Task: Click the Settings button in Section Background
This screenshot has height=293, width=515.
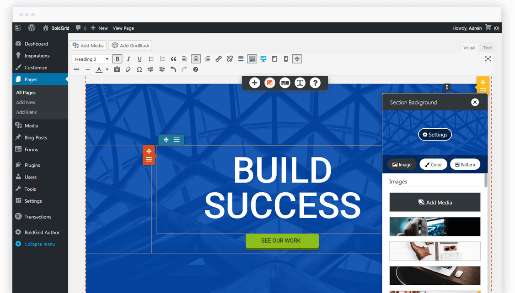Action: (x=435, y=135)
